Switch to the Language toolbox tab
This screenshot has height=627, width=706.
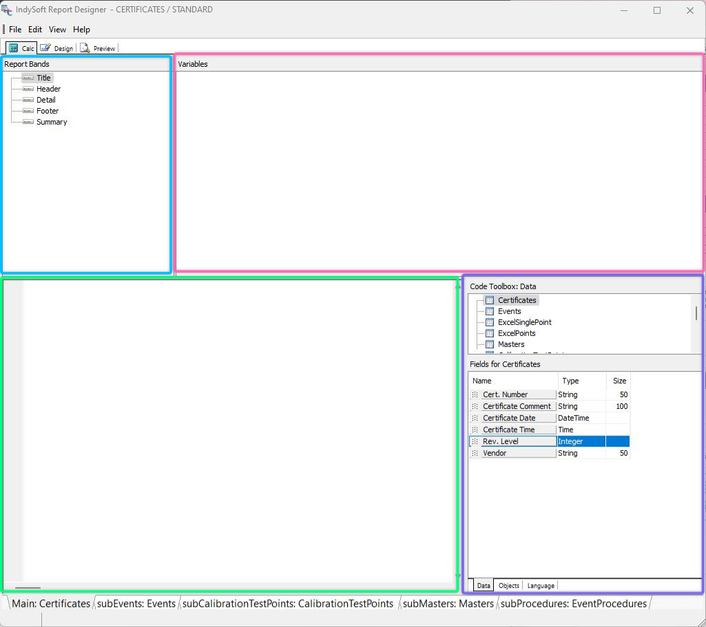[x=540, y=586]
